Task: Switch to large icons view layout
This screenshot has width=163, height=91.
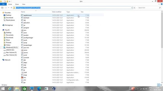Action: (161, 85)
